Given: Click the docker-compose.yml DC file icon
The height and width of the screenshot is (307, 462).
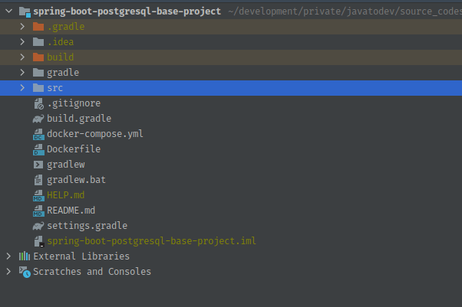Looking at the screenshot, I should (x=38, y=134).
